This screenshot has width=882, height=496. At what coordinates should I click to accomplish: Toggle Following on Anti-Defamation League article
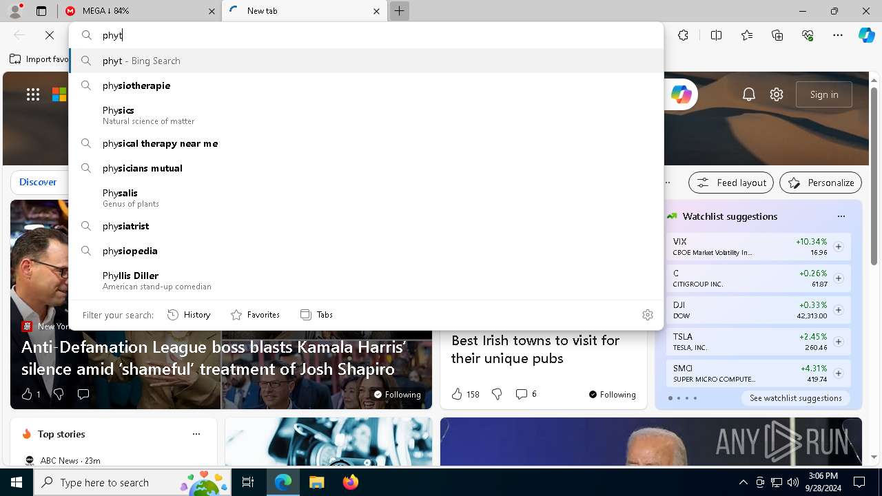point(397,395)
